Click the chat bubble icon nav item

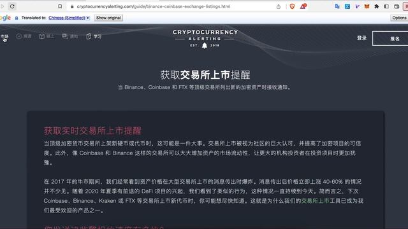69,36
